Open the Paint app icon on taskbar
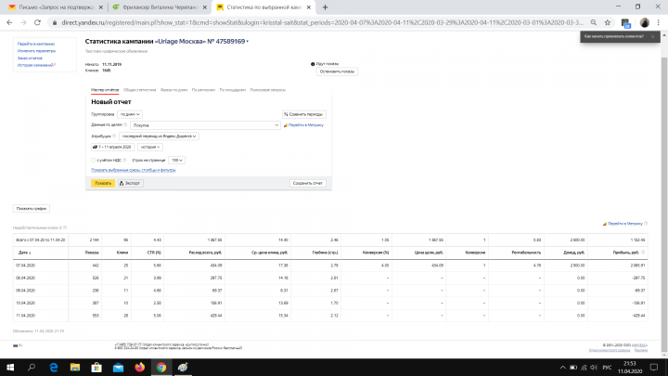The image size is (668, 376). [x=183, y=367]
